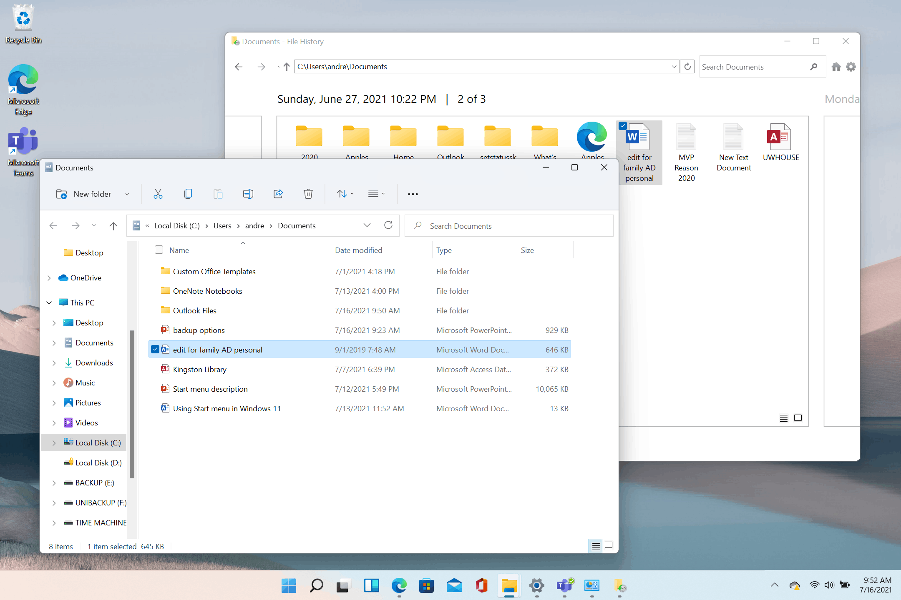Click File History Home icon
The width and height of the screenshot is (901, 600).
(x=836, y=67)
